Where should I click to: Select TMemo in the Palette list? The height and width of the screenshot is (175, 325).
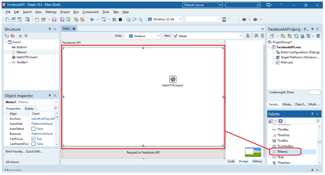282,152
